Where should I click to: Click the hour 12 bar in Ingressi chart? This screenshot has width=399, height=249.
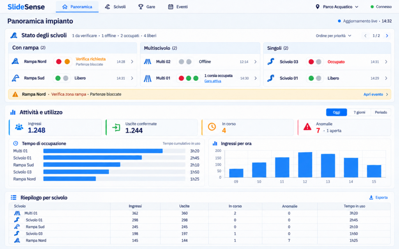click(x=305, y=165)
